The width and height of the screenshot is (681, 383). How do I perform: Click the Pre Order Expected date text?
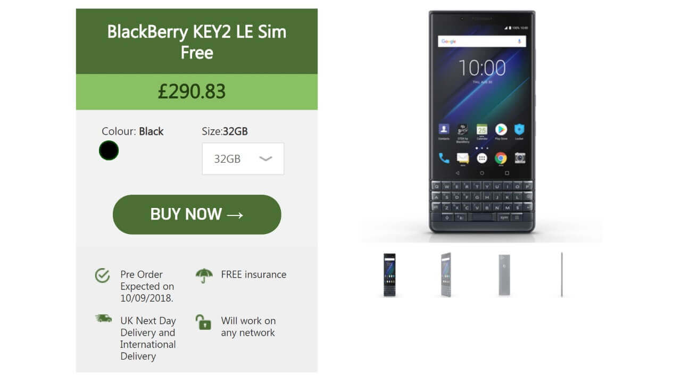tap(147, 286)
